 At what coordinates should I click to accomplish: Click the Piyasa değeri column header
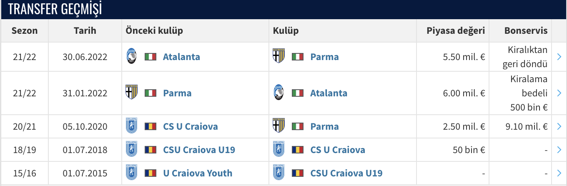coord(456,30)
